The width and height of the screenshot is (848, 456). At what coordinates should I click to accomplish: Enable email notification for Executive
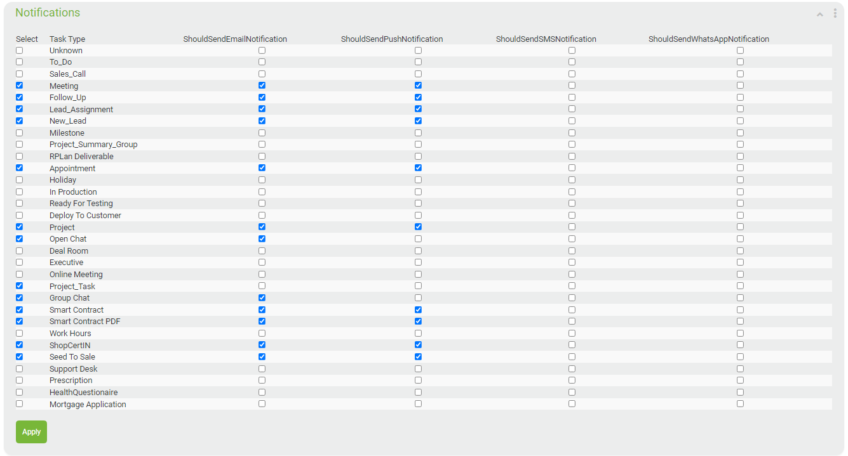click(x=262, y=263)
